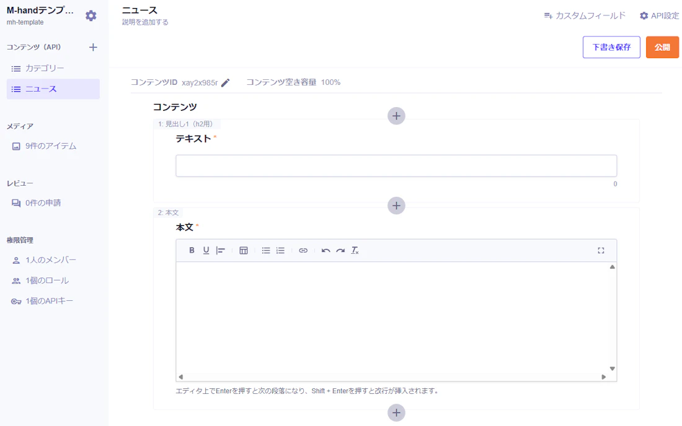This screenshot has width=682, height=426.
Task: Click editor scrollbar up arrow
Action: (613, 267)
